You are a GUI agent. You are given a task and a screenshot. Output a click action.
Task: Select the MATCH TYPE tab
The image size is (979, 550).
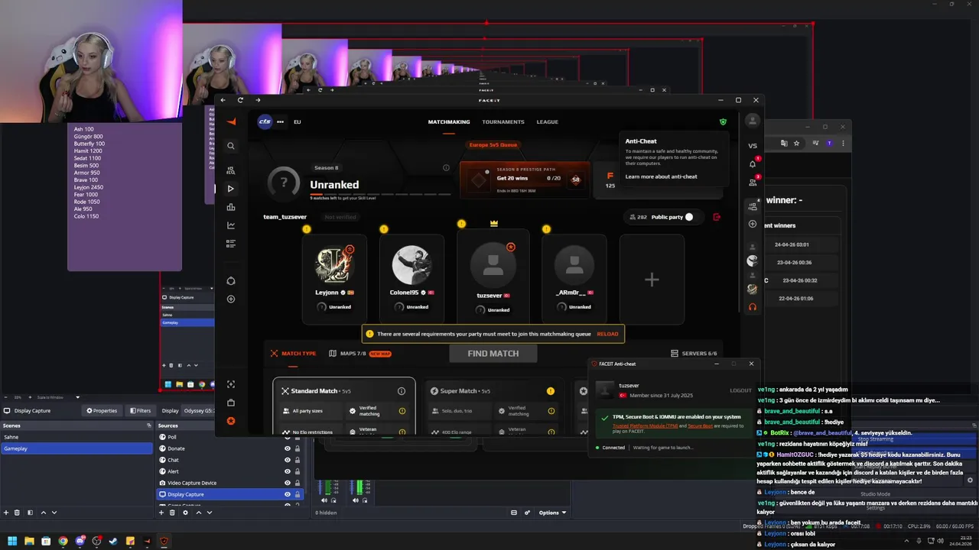pos(293,354)
